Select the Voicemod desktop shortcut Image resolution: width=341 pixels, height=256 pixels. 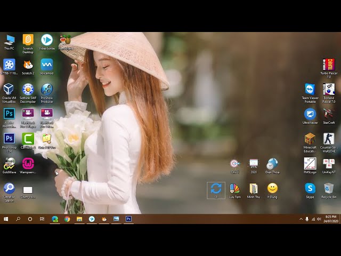coord(47,65)
